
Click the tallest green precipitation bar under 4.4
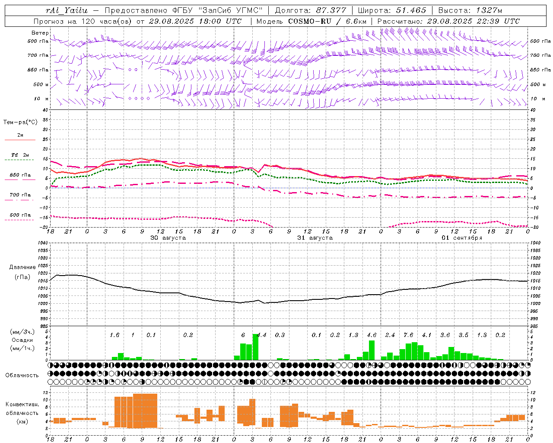(255, 347)
